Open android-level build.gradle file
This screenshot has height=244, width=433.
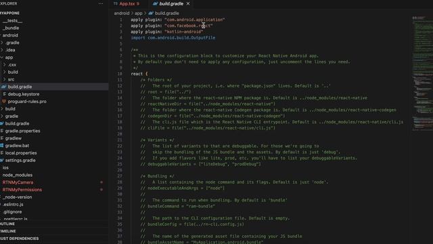[x=17, y=123]
